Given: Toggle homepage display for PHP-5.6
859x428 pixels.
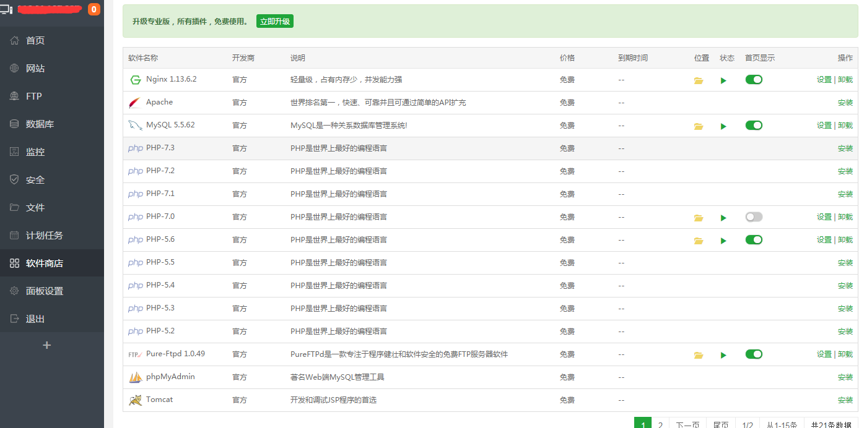Looking at the screenshot, I should [754, 239].
